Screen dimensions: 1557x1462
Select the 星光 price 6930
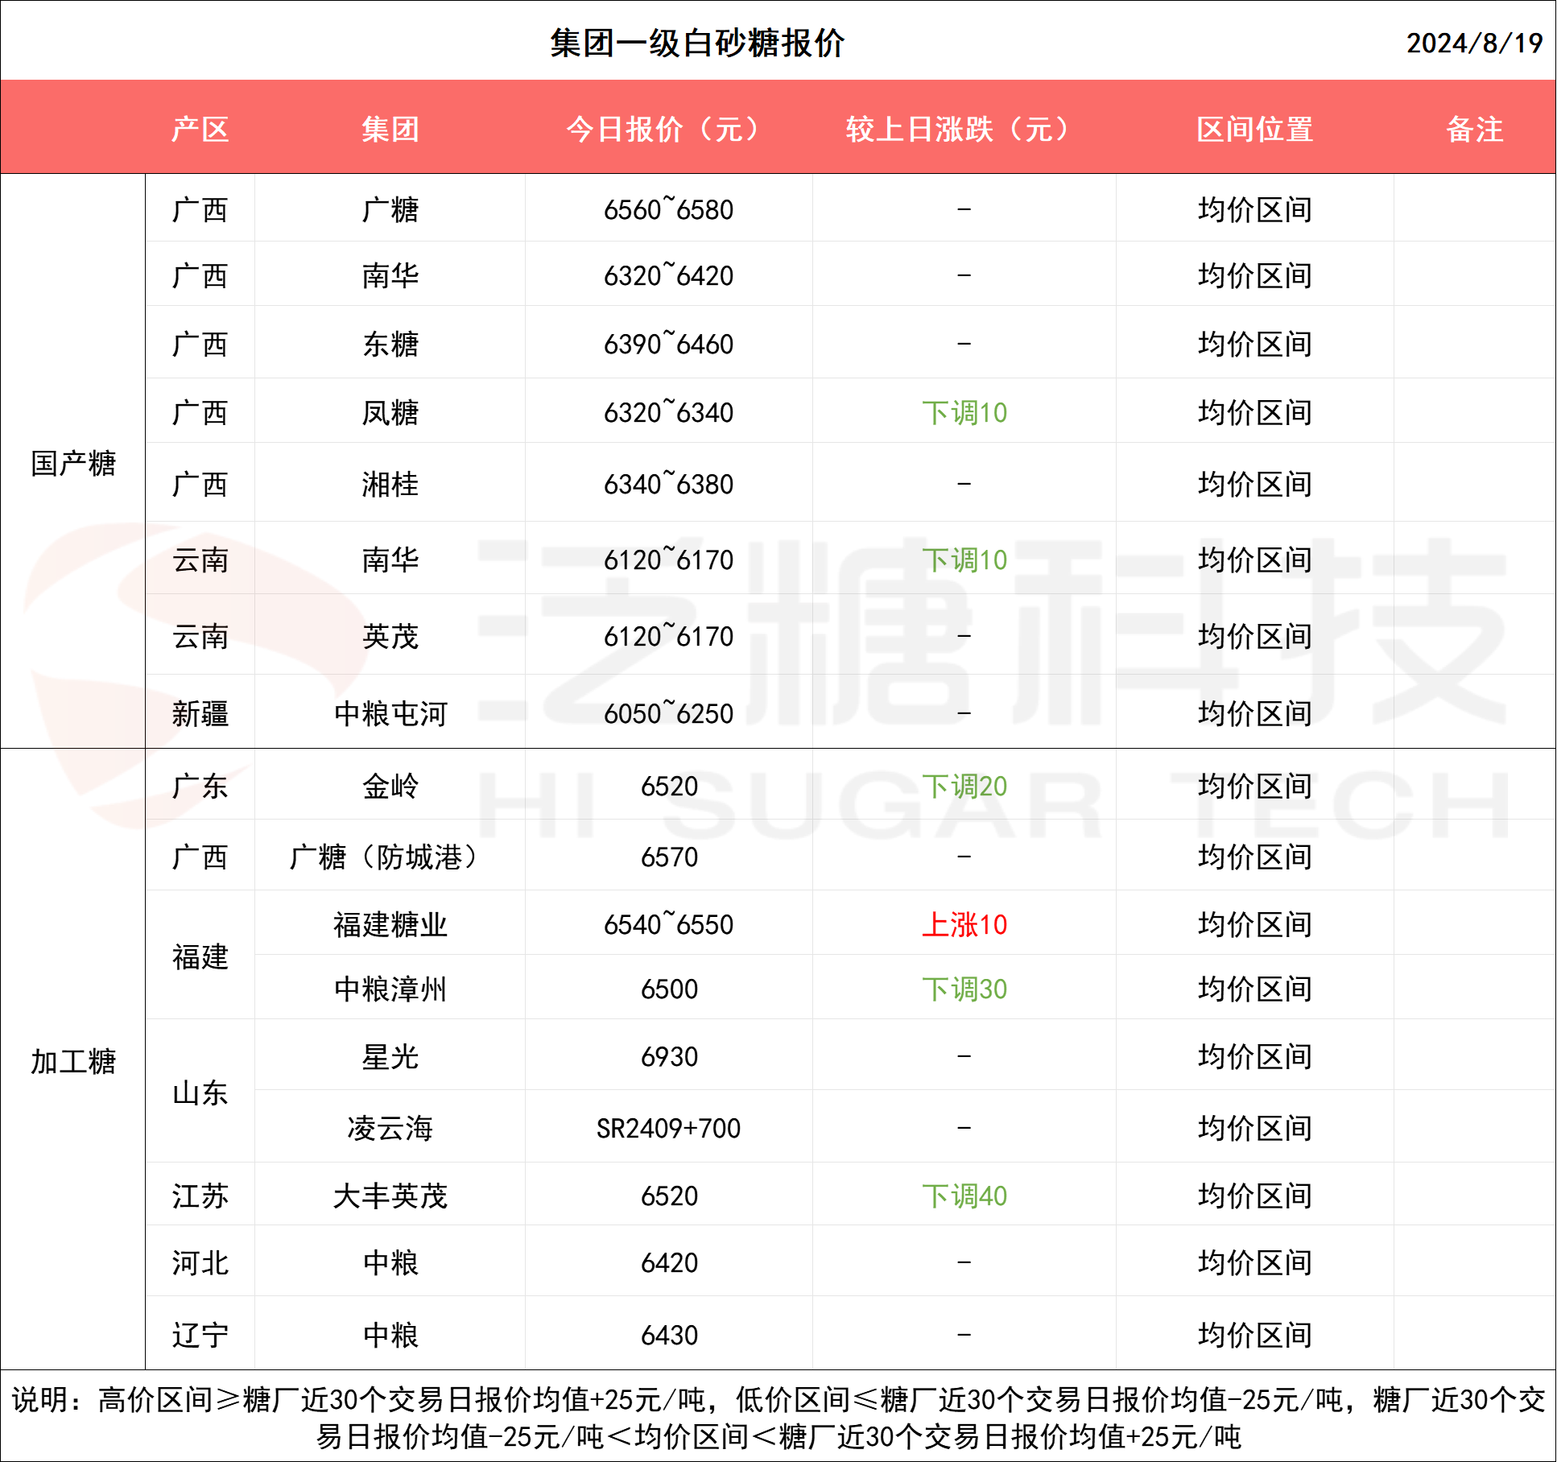coord(668,1056)
